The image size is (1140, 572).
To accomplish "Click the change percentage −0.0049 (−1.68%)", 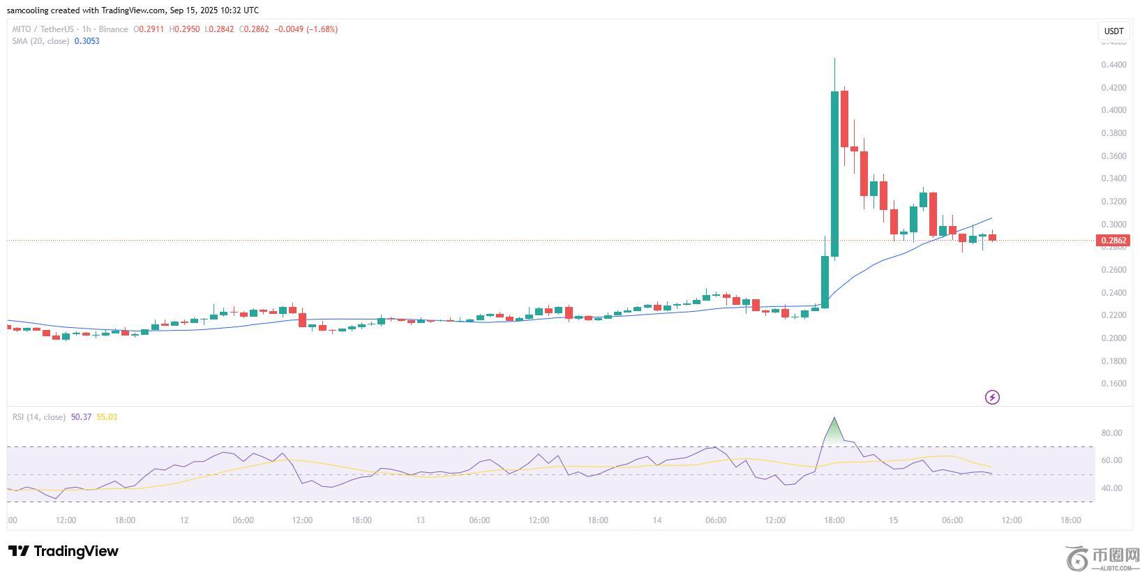I will [x=306, y=29].
